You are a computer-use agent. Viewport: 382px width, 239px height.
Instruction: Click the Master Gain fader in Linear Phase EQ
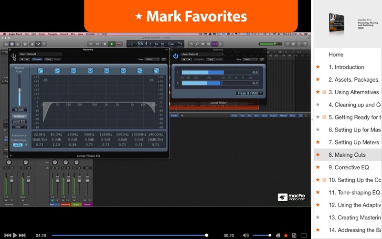pos(20,90)
